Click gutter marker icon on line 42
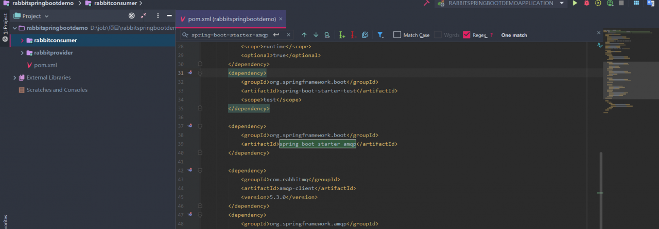 (190, 169)
